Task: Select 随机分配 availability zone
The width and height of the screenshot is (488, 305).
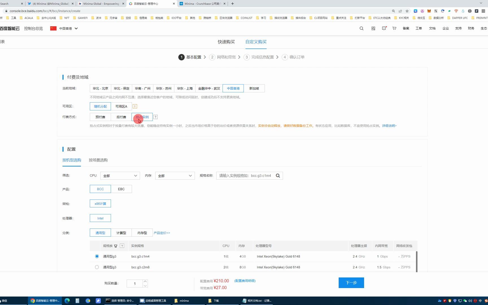Action: 100,106
